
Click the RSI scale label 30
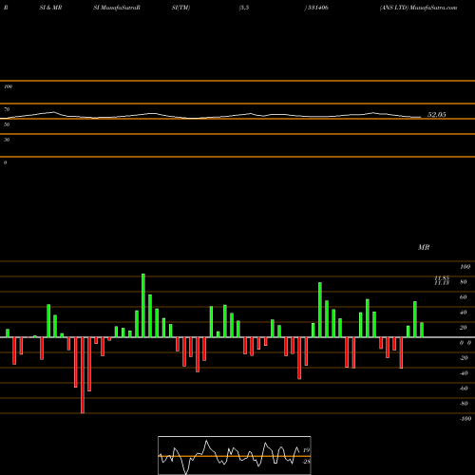(7, 140)
